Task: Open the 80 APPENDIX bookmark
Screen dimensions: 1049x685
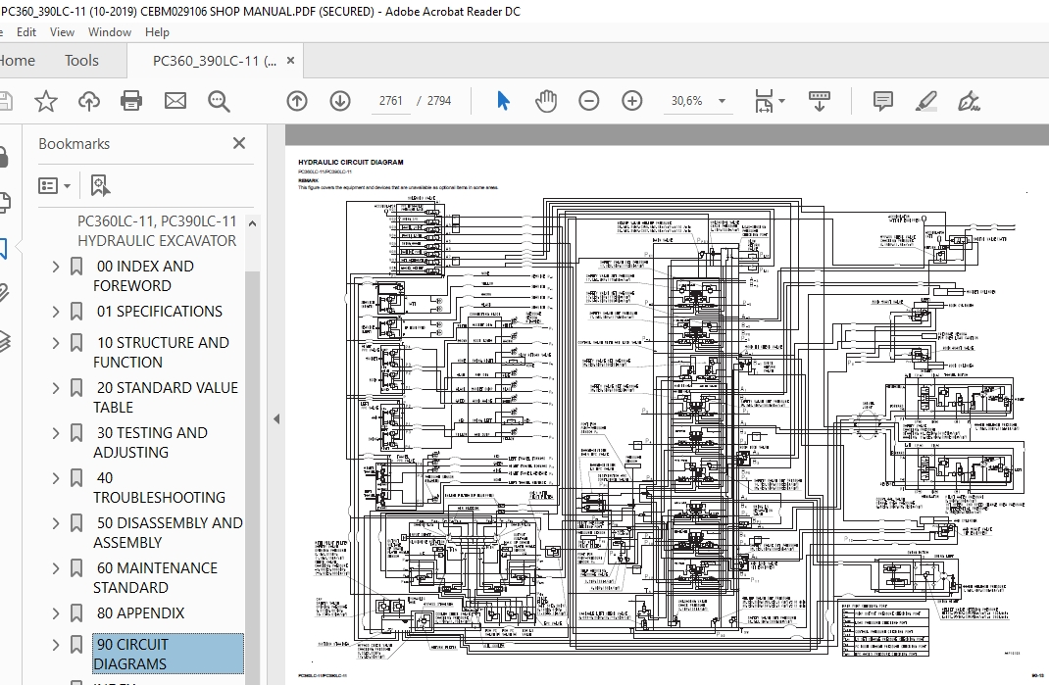Action: (140, 613)
